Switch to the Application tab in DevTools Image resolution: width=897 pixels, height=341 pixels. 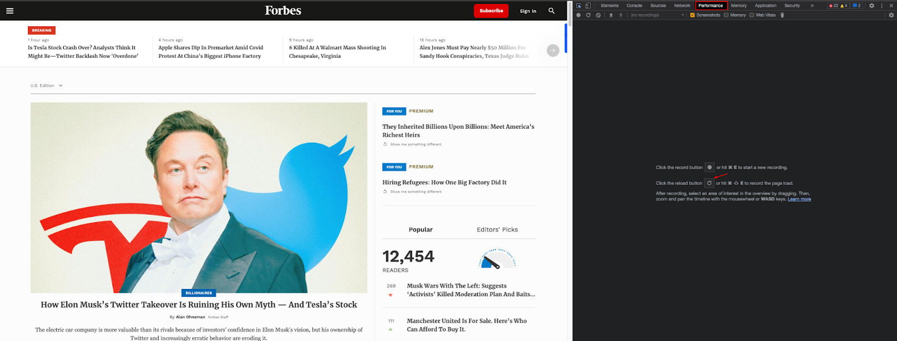click(765, 6)
